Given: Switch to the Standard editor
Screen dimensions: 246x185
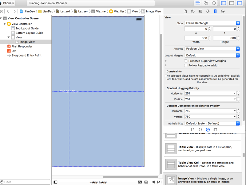Looking at the screenshot, I should pyautogui.click(x=198, y=3).
